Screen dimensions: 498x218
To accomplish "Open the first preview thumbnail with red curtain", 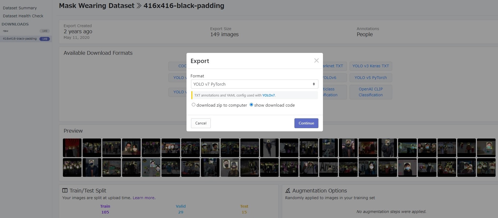I will pos(72,148).
